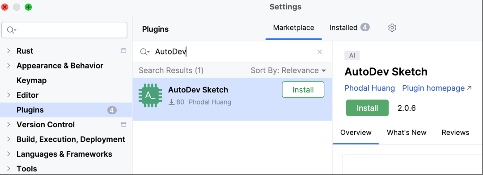The width and height of the screenshot is (483, 175).
Task: Click the settings search magnifier icon
Action: coord(11,30)
